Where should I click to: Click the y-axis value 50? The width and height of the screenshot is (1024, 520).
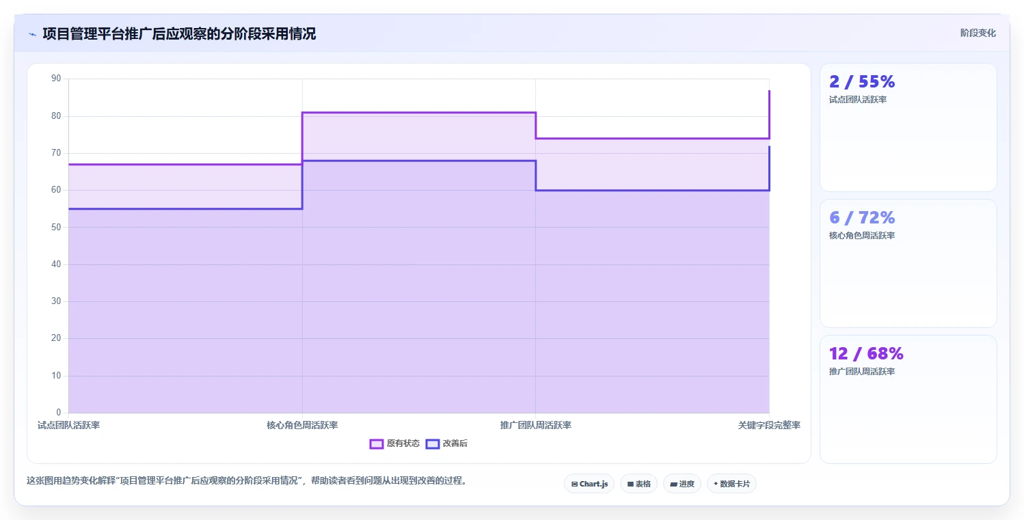point(57,227)
